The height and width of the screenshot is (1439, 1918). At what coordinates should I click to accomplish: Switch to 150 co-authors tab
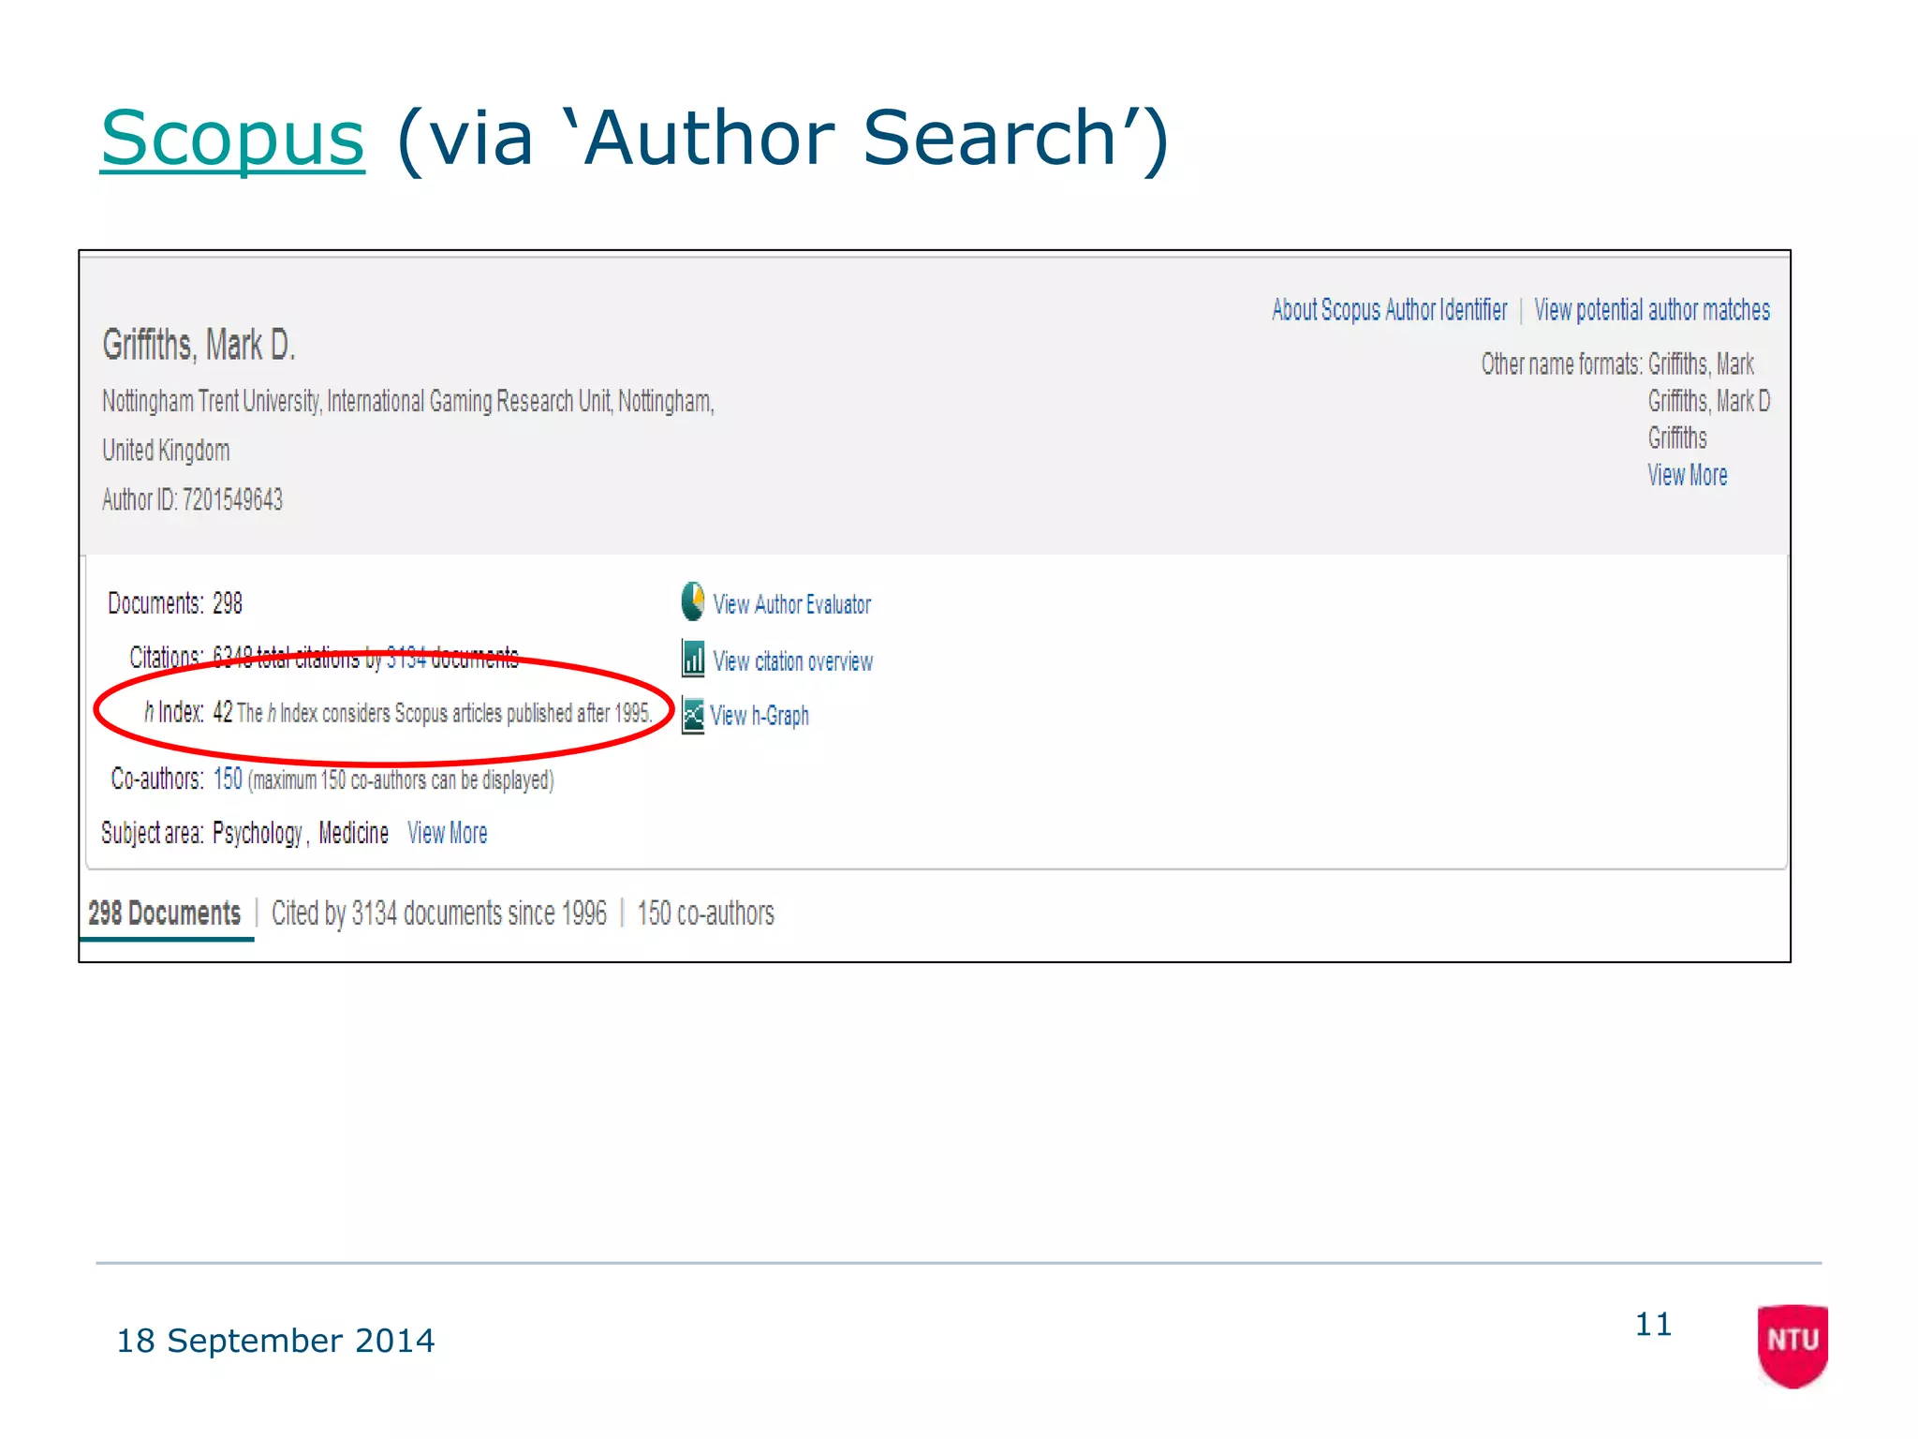706,913
